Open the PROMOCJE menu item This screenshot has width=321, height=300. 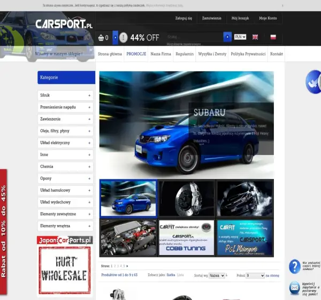point(136,54)
